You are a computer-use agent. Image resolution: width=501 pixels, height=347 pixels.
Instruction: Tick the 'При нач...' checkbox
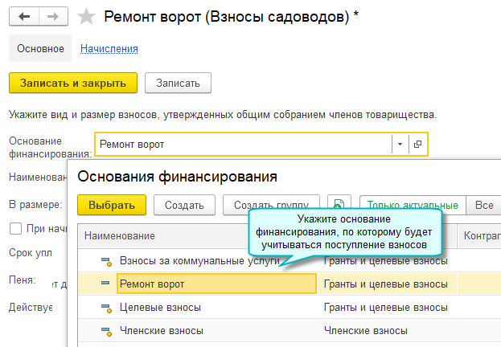pyautogui.click(x=15, y=229)
